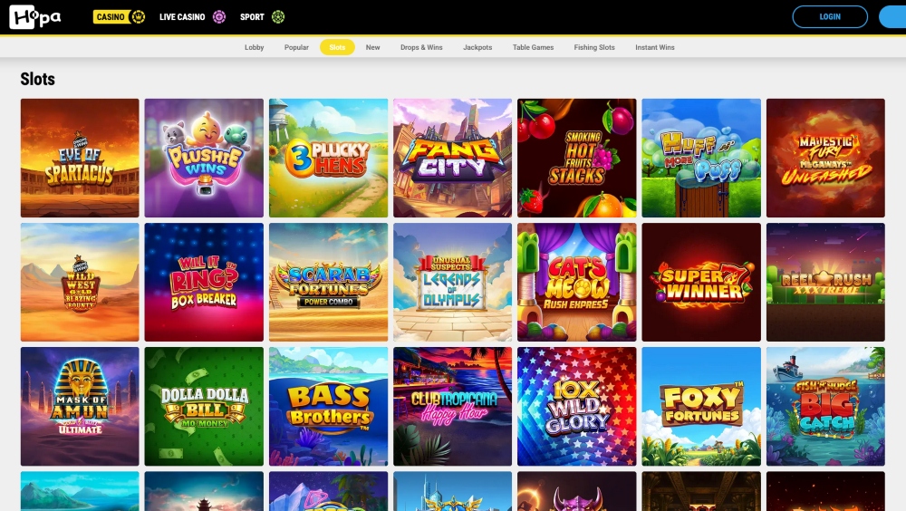Open the Plushie Wins slot tile
The image size is (906, 511).
(204, 158)
